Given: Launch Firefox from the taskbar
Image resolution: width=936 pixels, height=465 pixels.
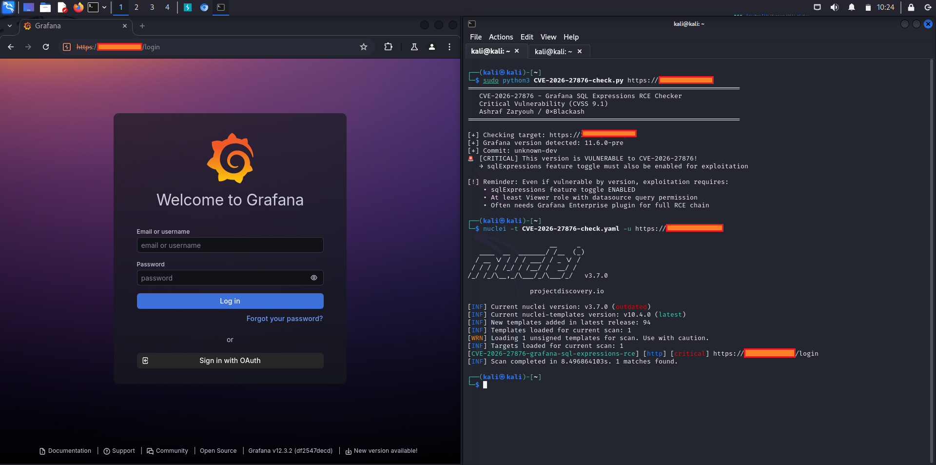Looking at the screenshot, I should [78, 7].
